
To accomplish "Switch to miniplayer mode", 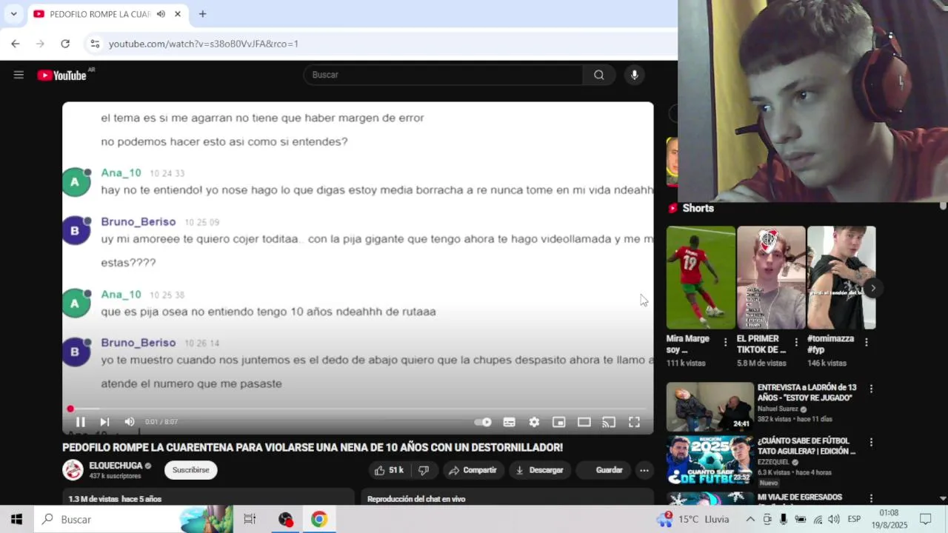I will (x=559, y=422).
